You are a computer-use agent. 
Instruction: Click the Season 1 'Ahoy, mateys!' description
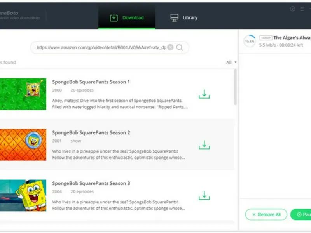pyautogui.click(x=120, y=104)
